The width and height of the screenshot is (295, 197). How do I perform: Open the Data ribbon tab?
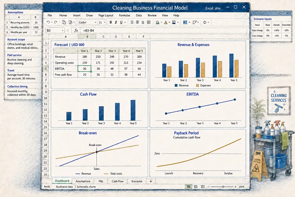click(x=139, y=15)
